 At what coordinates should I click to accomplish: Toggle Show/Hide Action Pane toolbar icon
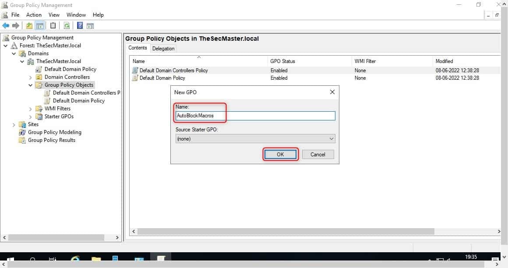pyautogui.click(x=90, y=25)
